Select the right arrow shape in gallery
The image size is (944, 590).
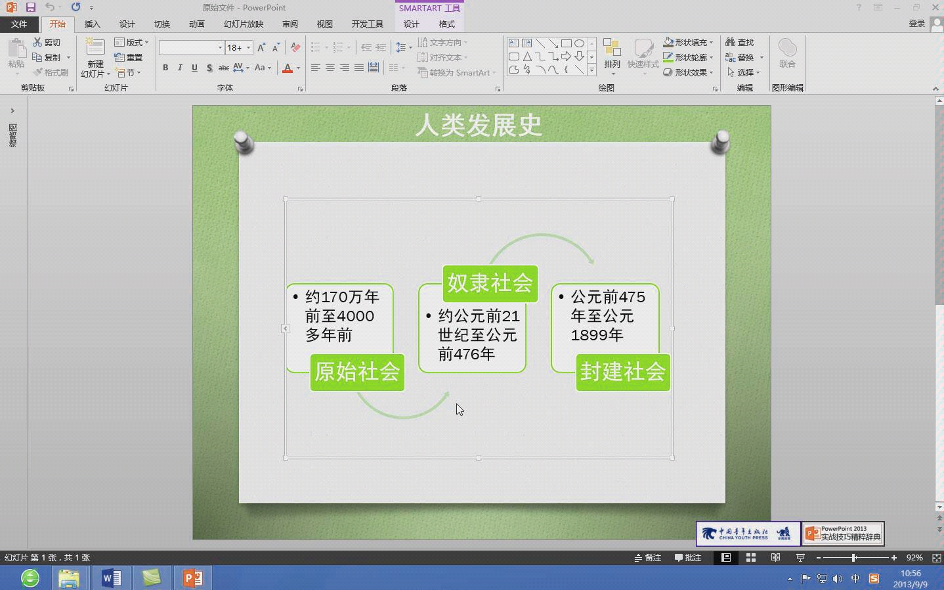pyautogui.click(x=566, y=57)
